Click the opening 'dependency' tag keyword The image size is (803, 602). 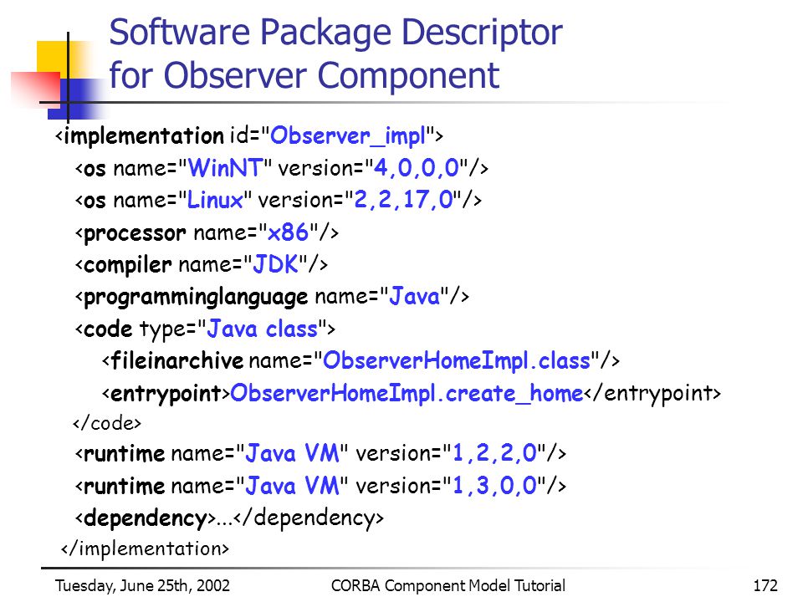tap(145, 518)
